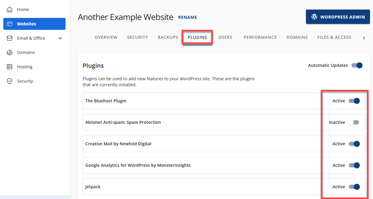Disable Automatic Updates toggle
373x199 pixels.
point(357,65)
